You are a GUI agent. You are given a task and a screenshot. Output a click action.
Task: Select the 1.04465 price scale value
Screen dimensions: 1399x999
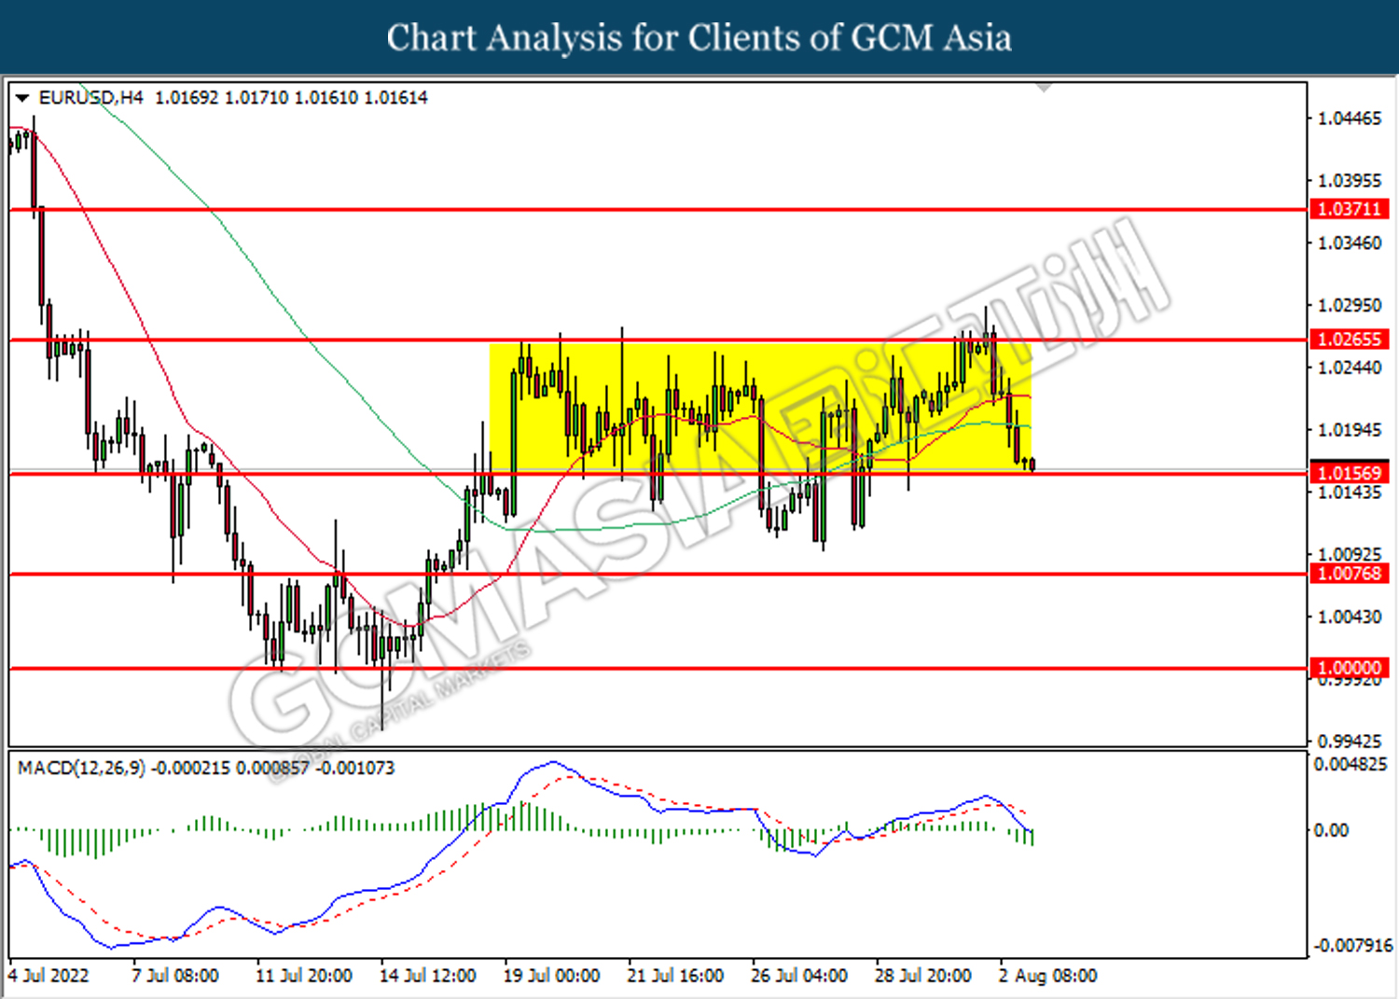pyautogui.click(x=1350, y=118)
